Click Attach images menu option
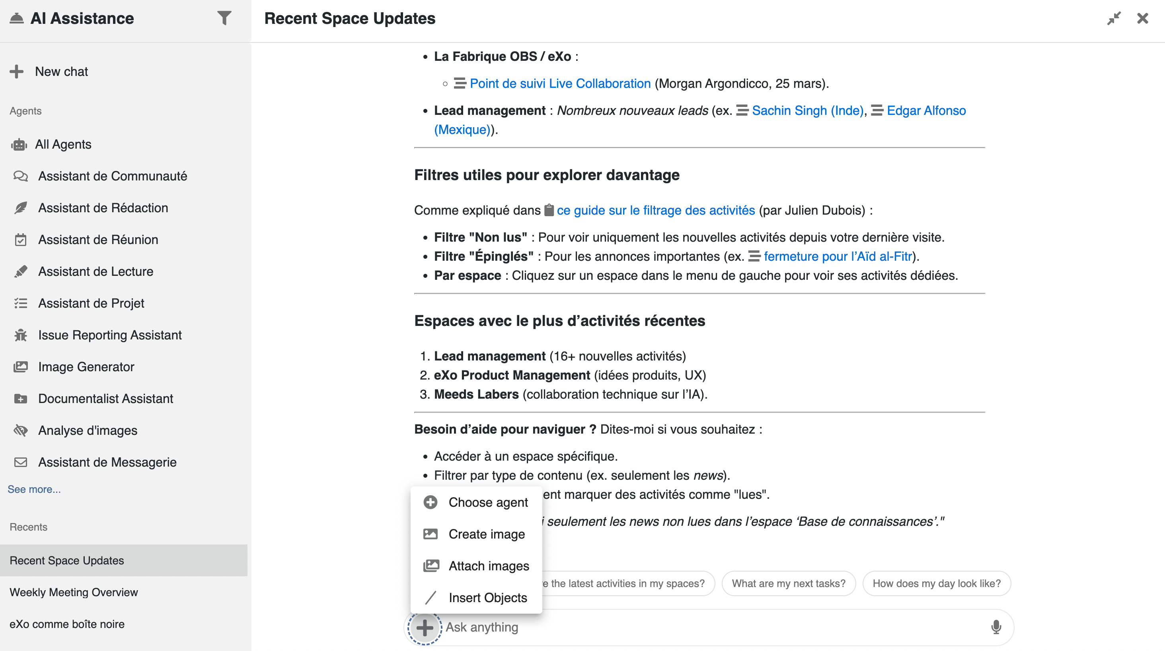 coord(489,566)
